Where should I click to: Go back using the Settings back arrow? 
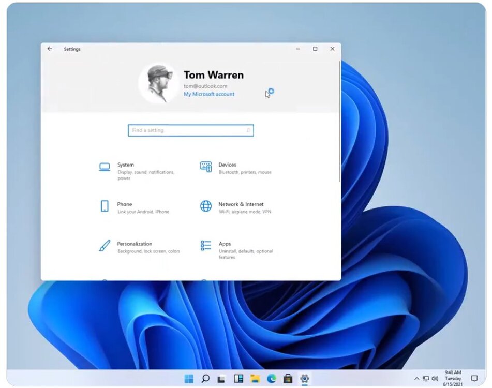point(50,49)
